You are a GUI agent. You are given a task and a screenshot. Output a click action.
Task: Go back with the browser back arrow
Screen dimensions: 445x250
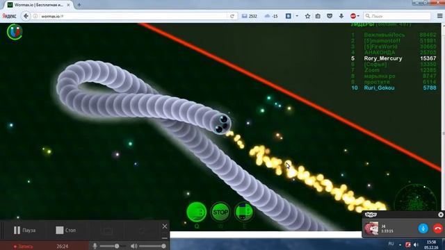point(26,16)
